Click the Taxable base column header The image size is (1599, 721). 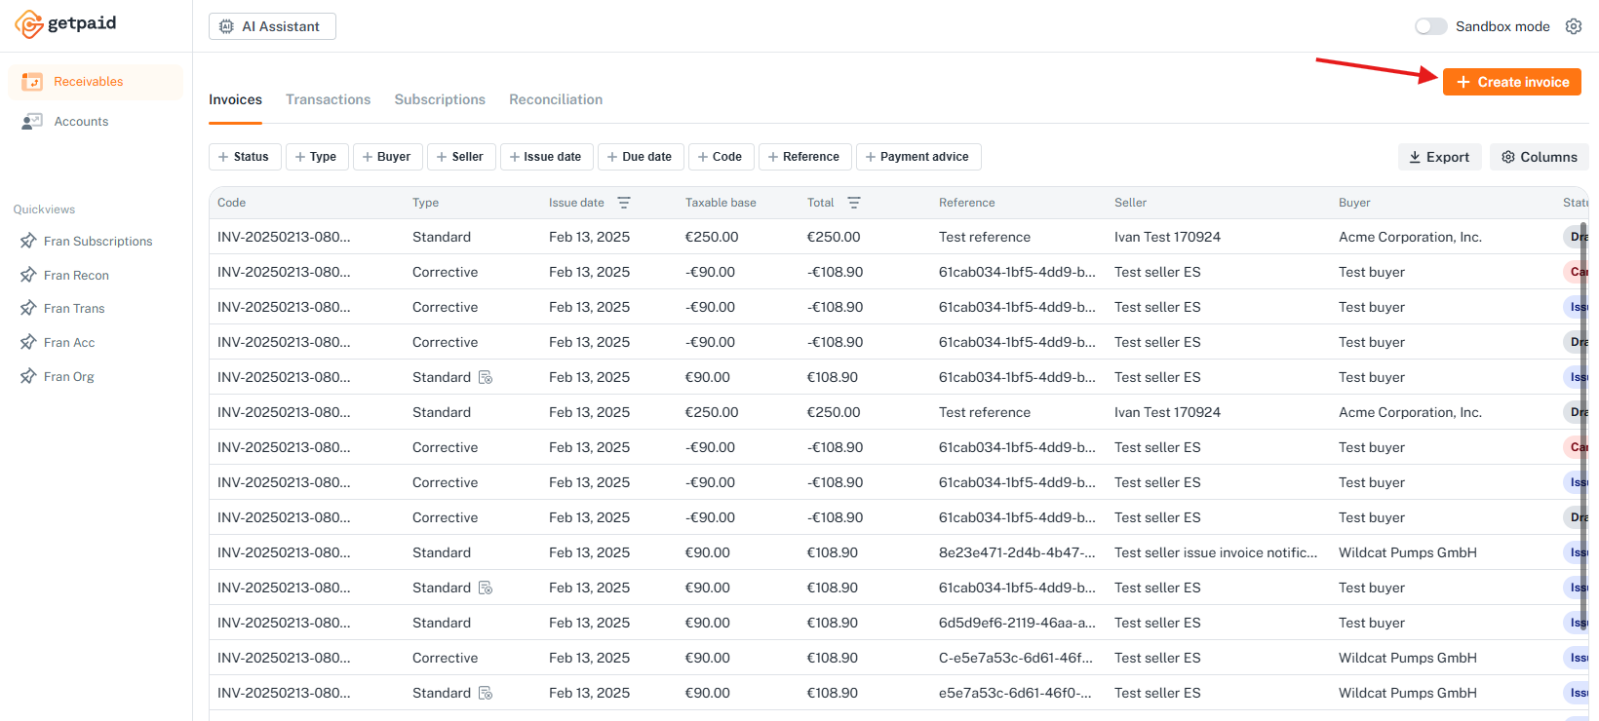[x=721, y=203]
